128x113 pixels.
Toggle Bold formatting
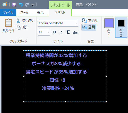pyautogui.click(x=54, y=32)
